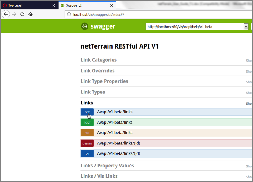The height and width of the screenshot is (182, 253).
Task: Click the DELETE method button
Action: (87, 143)
